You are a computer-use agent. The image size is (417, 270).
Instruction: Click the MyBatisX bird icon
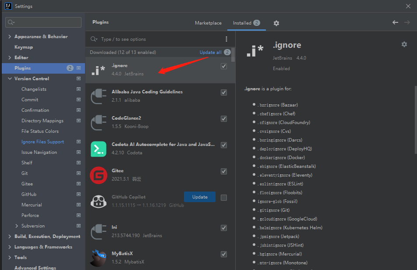[98, 258]
